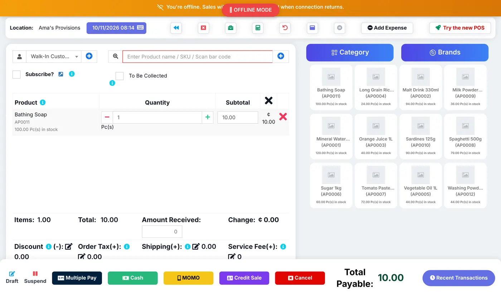Screen dimensions: 501x300
Task: Click the Amount Received input field
Action: point(162,231)
